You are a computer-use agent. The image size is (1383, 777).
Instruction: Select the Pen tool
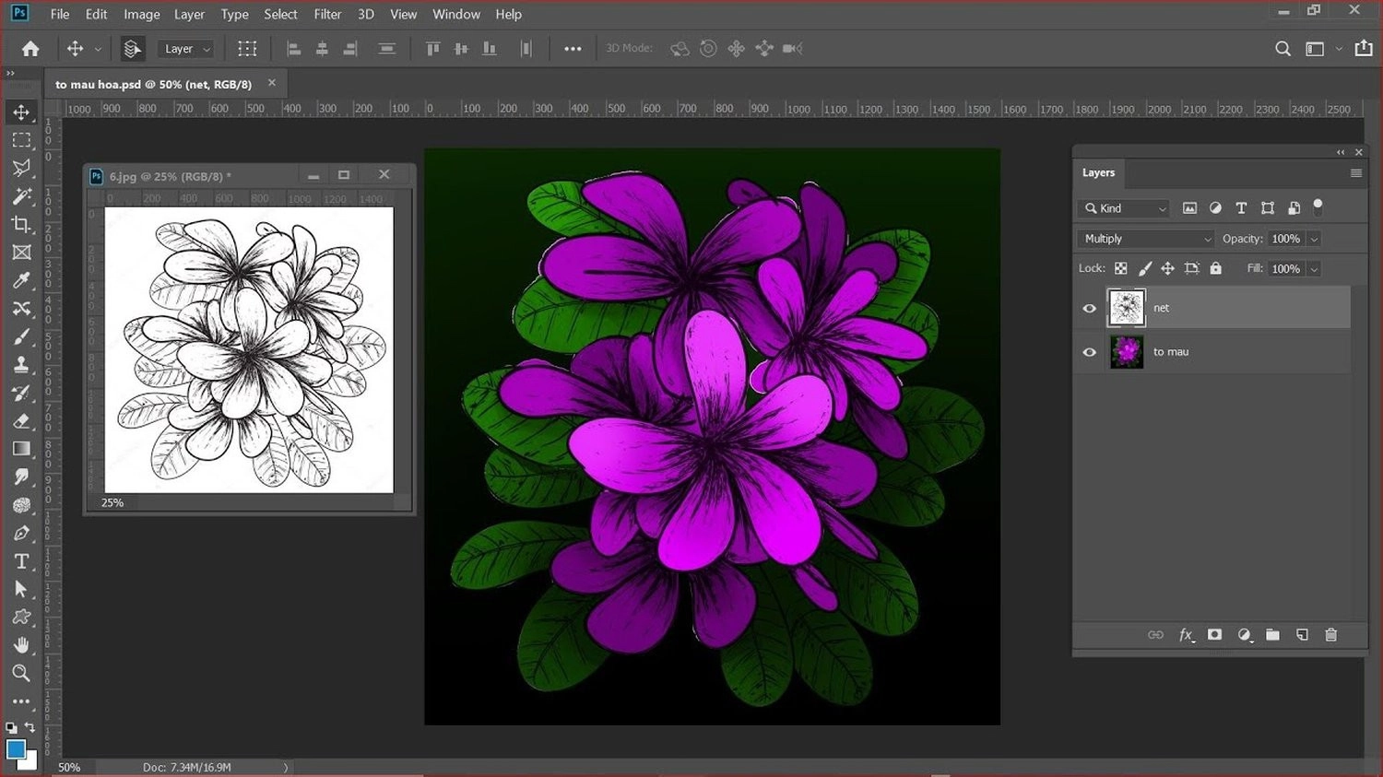point(21,533)
